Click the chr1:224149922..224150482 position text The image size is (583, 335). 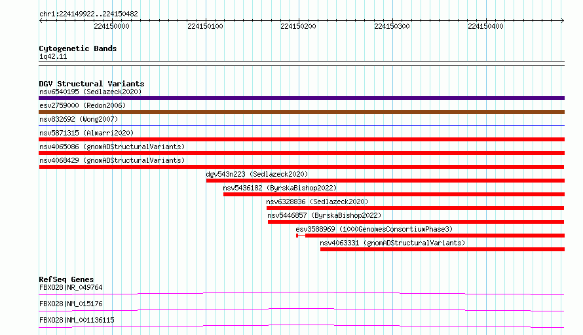pos(88,14)
